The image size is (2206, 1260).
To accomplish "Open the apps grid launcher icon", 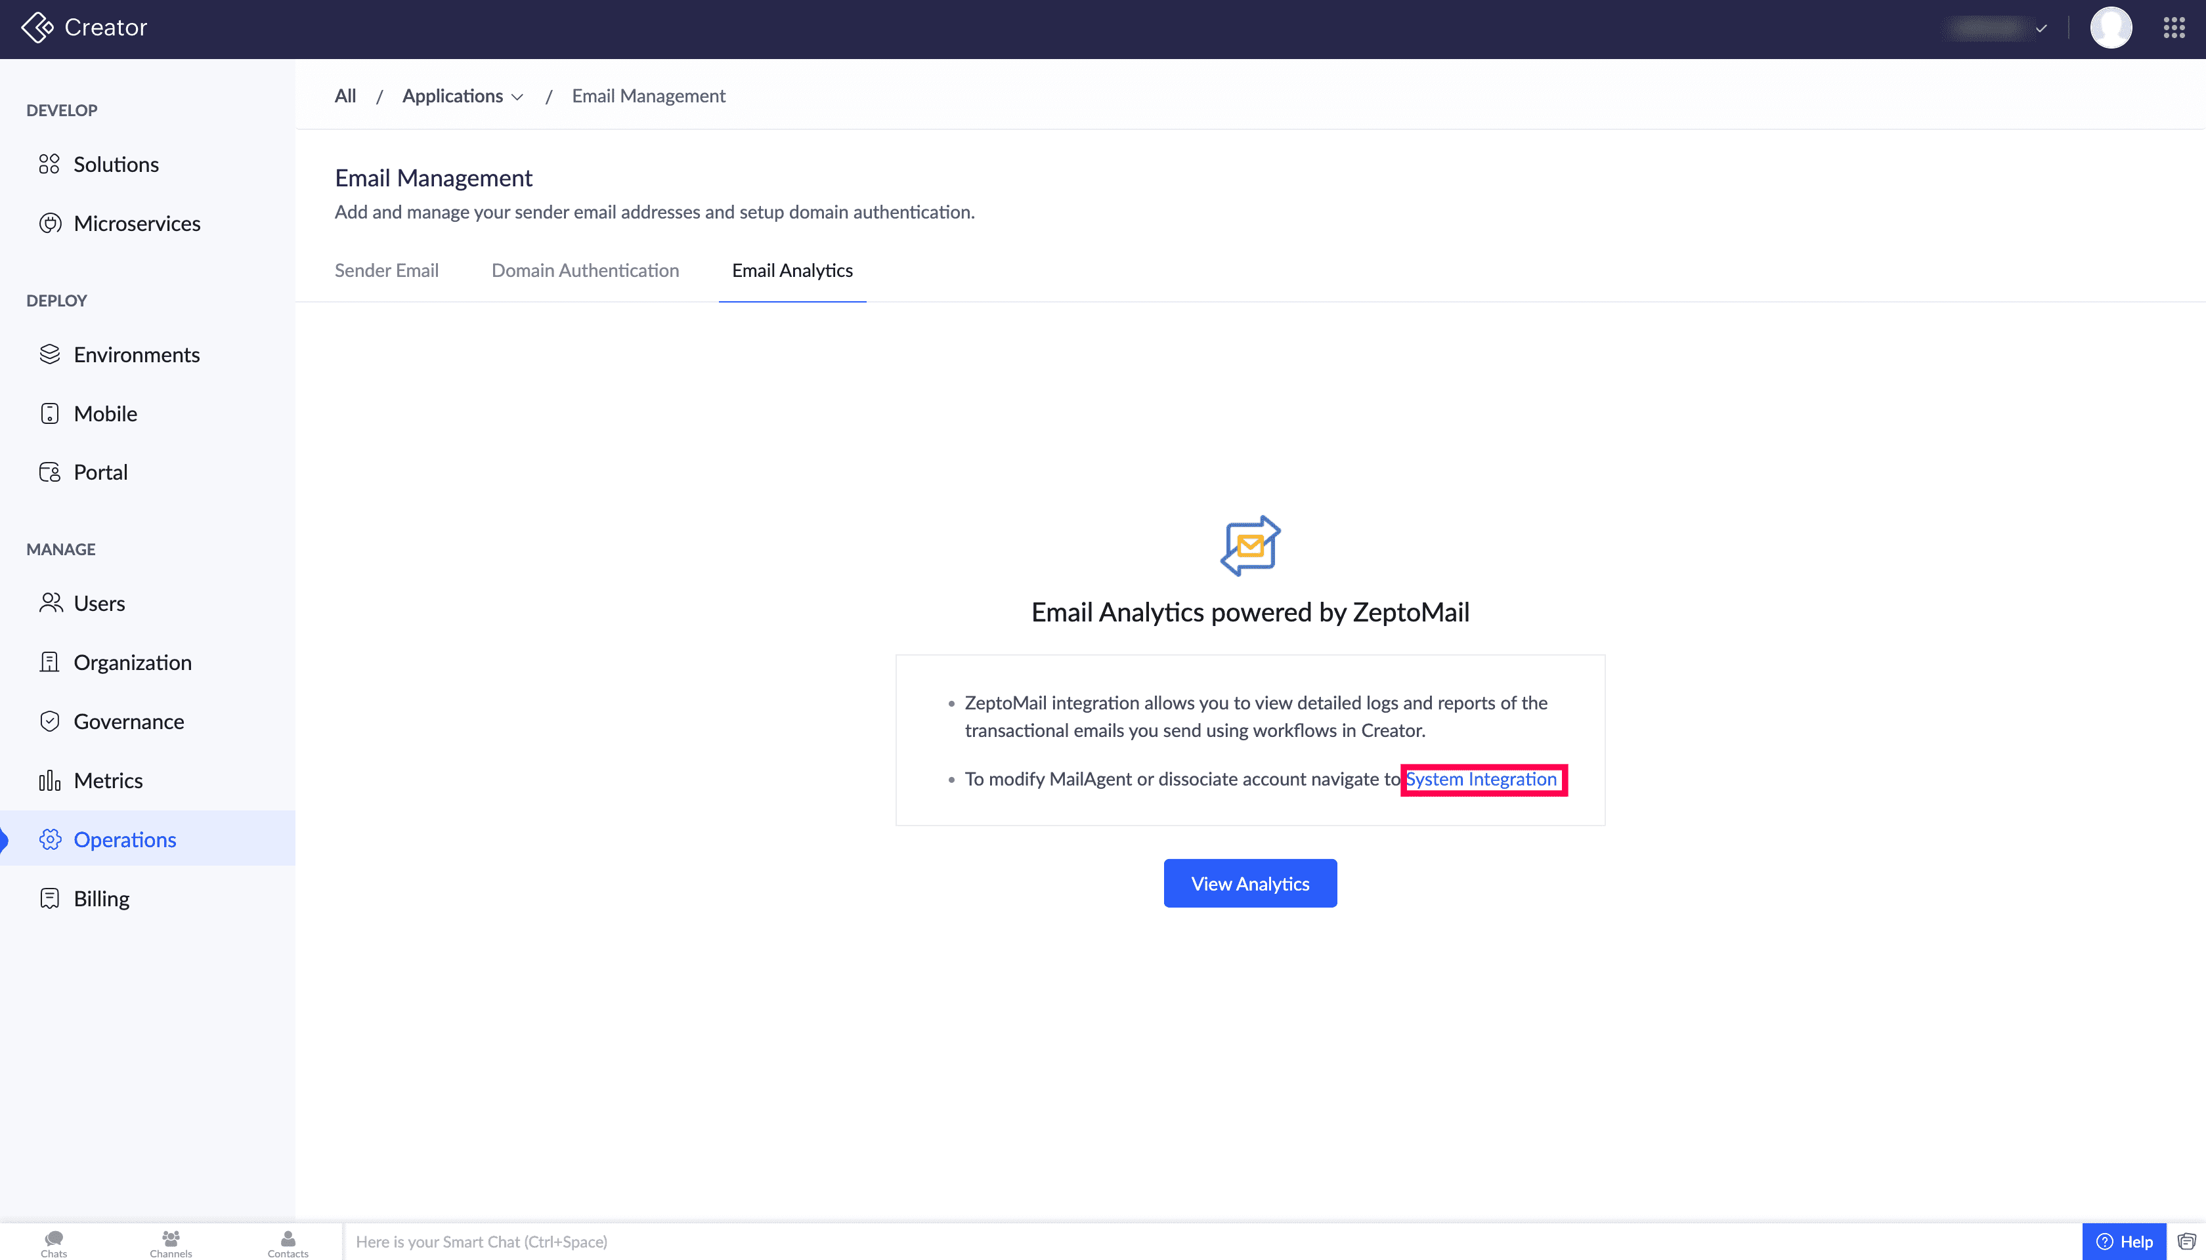I will (2174, 28).
